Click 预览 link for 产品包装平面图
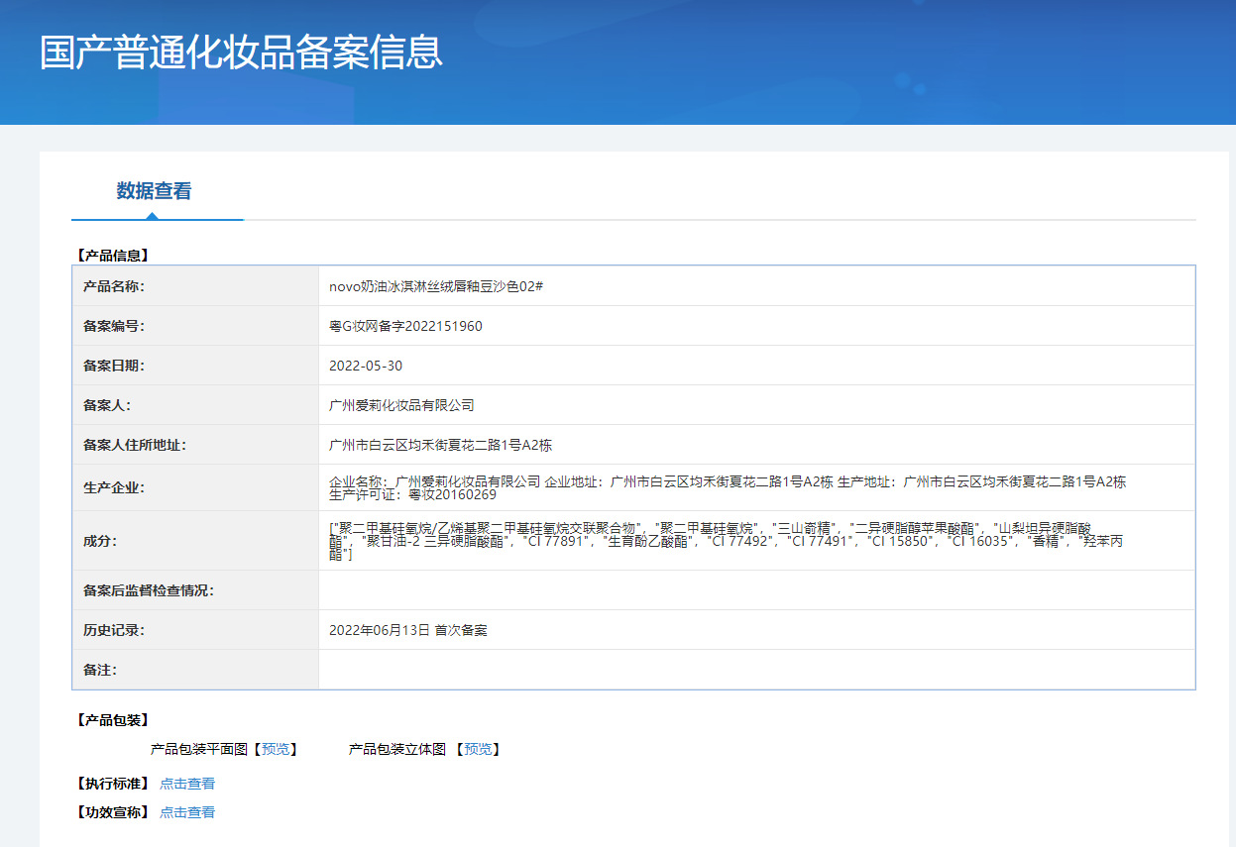The image size is (1236, 847). [276, 749]
